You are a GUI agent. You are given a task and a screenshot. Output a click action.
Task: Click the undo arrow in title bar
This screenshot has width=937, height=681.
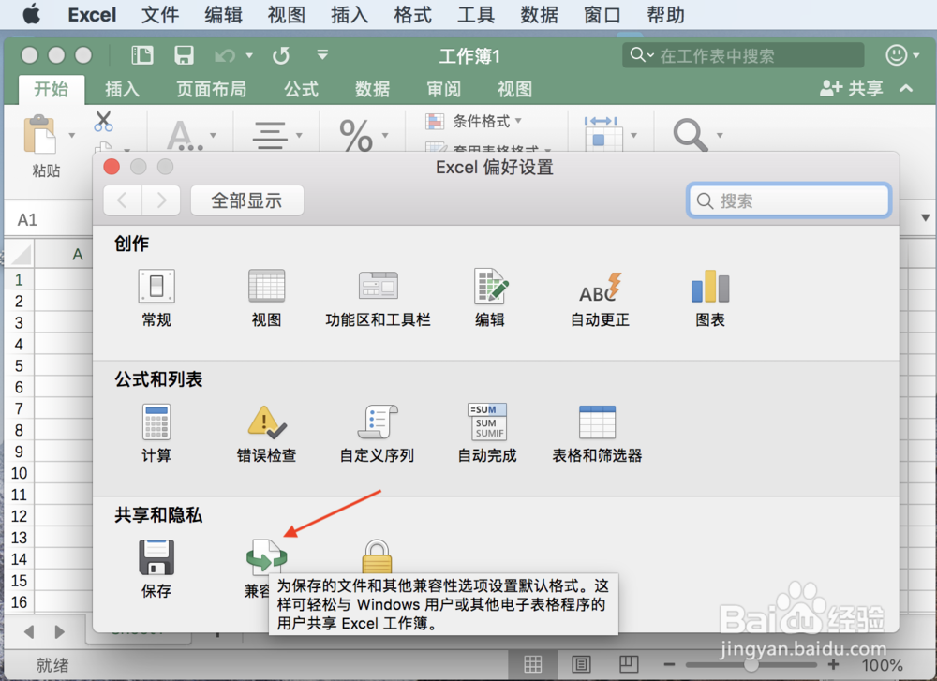click(225, 56)
